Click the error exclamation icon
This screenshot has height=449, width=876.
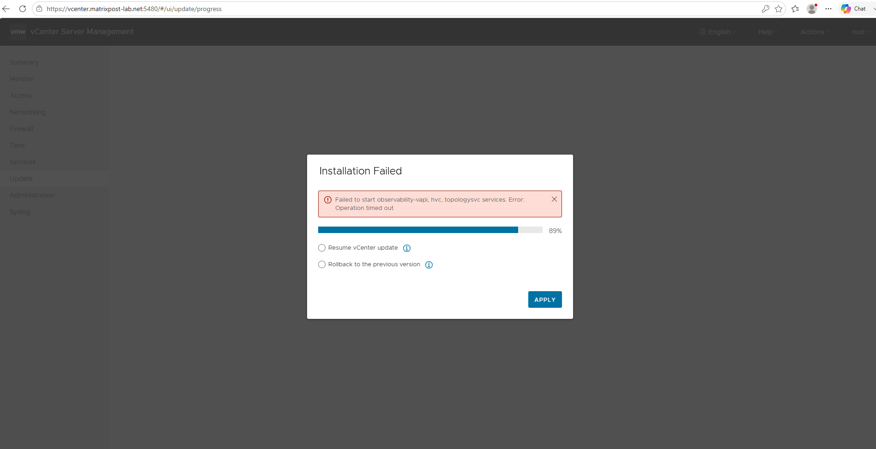click(328, 200)
